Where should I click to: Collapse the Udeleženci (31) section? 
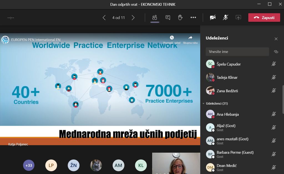204,104
